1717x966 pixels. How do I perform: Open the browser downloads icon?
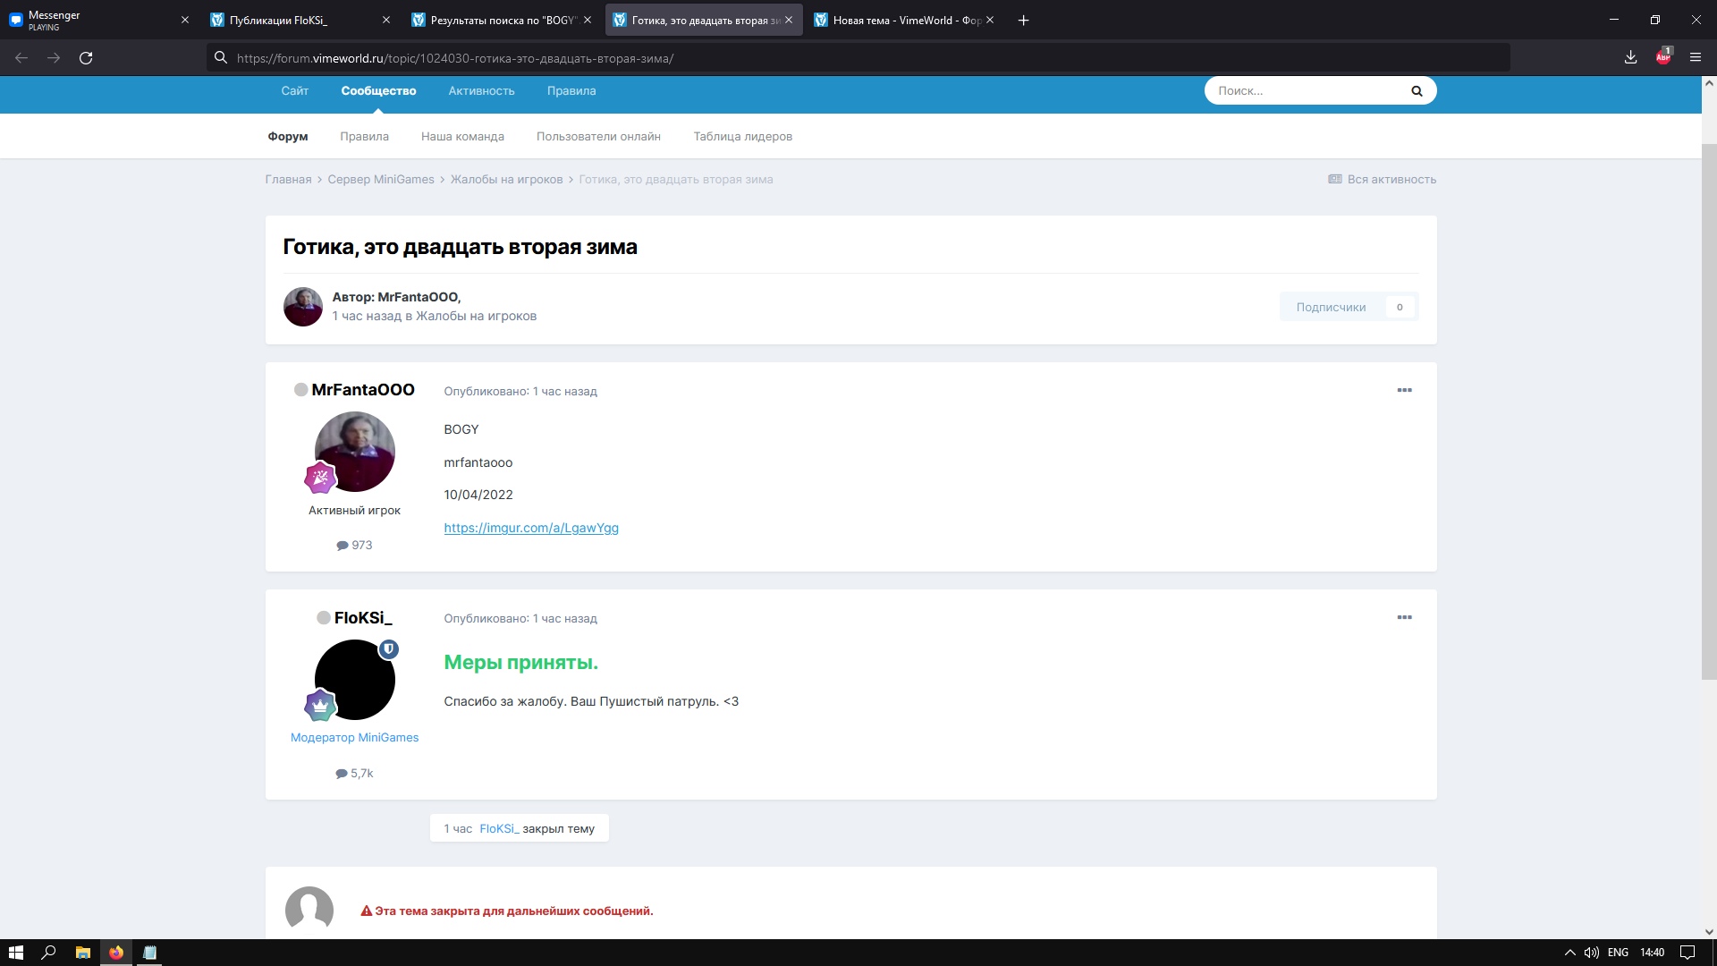(x=1630, y=58)
